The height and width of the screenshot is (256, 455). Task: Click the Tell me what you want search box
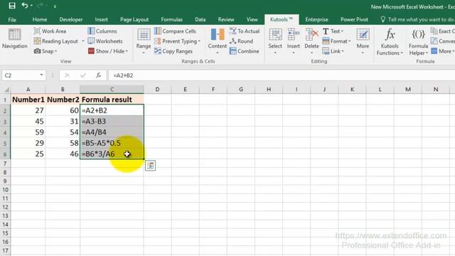[x=417, y=19]
